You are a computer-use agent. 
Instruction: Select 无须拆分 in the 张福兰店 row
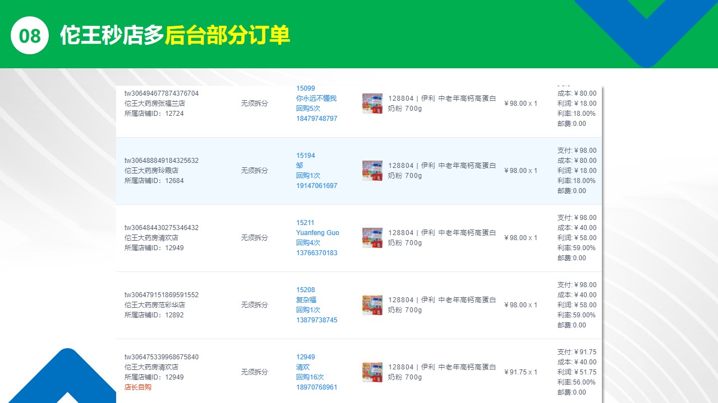(x=255, y=104)
